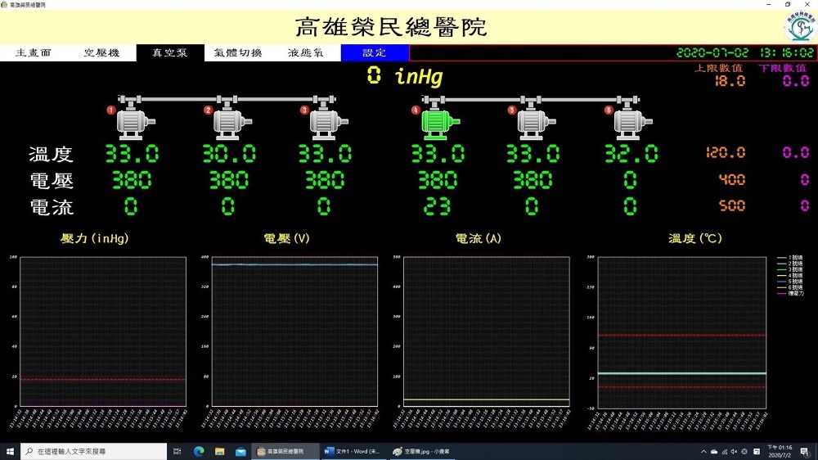Click pump 4 current value 23
Screen dimensions: 818x460
tap(437, 207)
